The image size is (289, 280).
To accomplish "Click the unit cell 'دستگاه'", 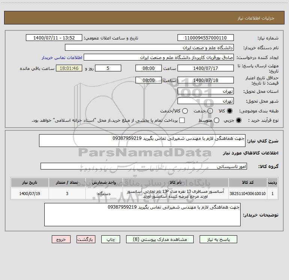I will 104,194.
